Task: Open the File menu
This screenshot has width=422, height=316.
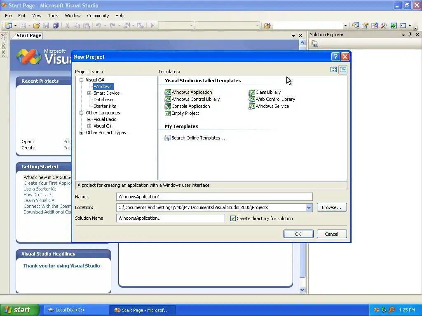Action: point(8,16)
